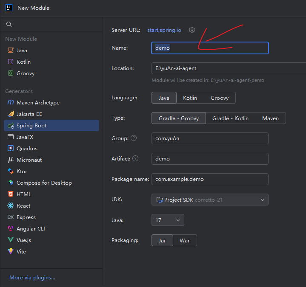Select Compose for Desktop generator

tap(51, 183)
